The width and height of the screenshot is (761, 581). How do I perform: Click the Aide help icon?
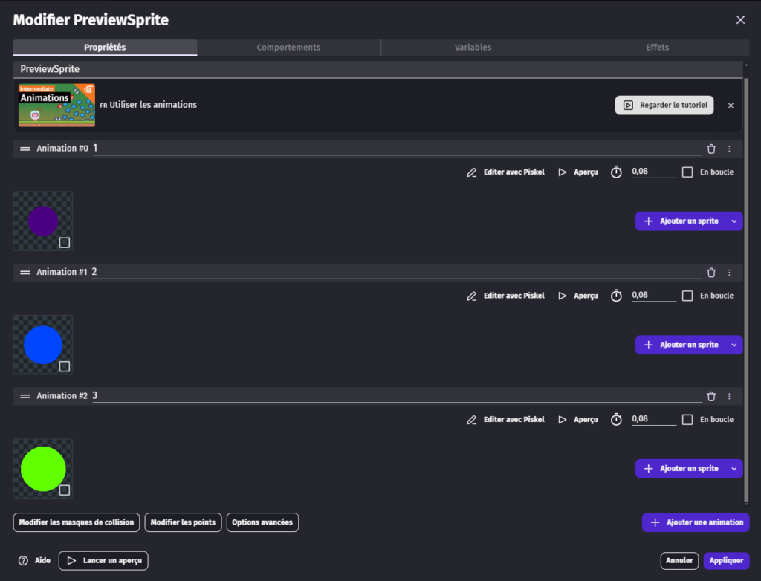(x=24, y=561)
